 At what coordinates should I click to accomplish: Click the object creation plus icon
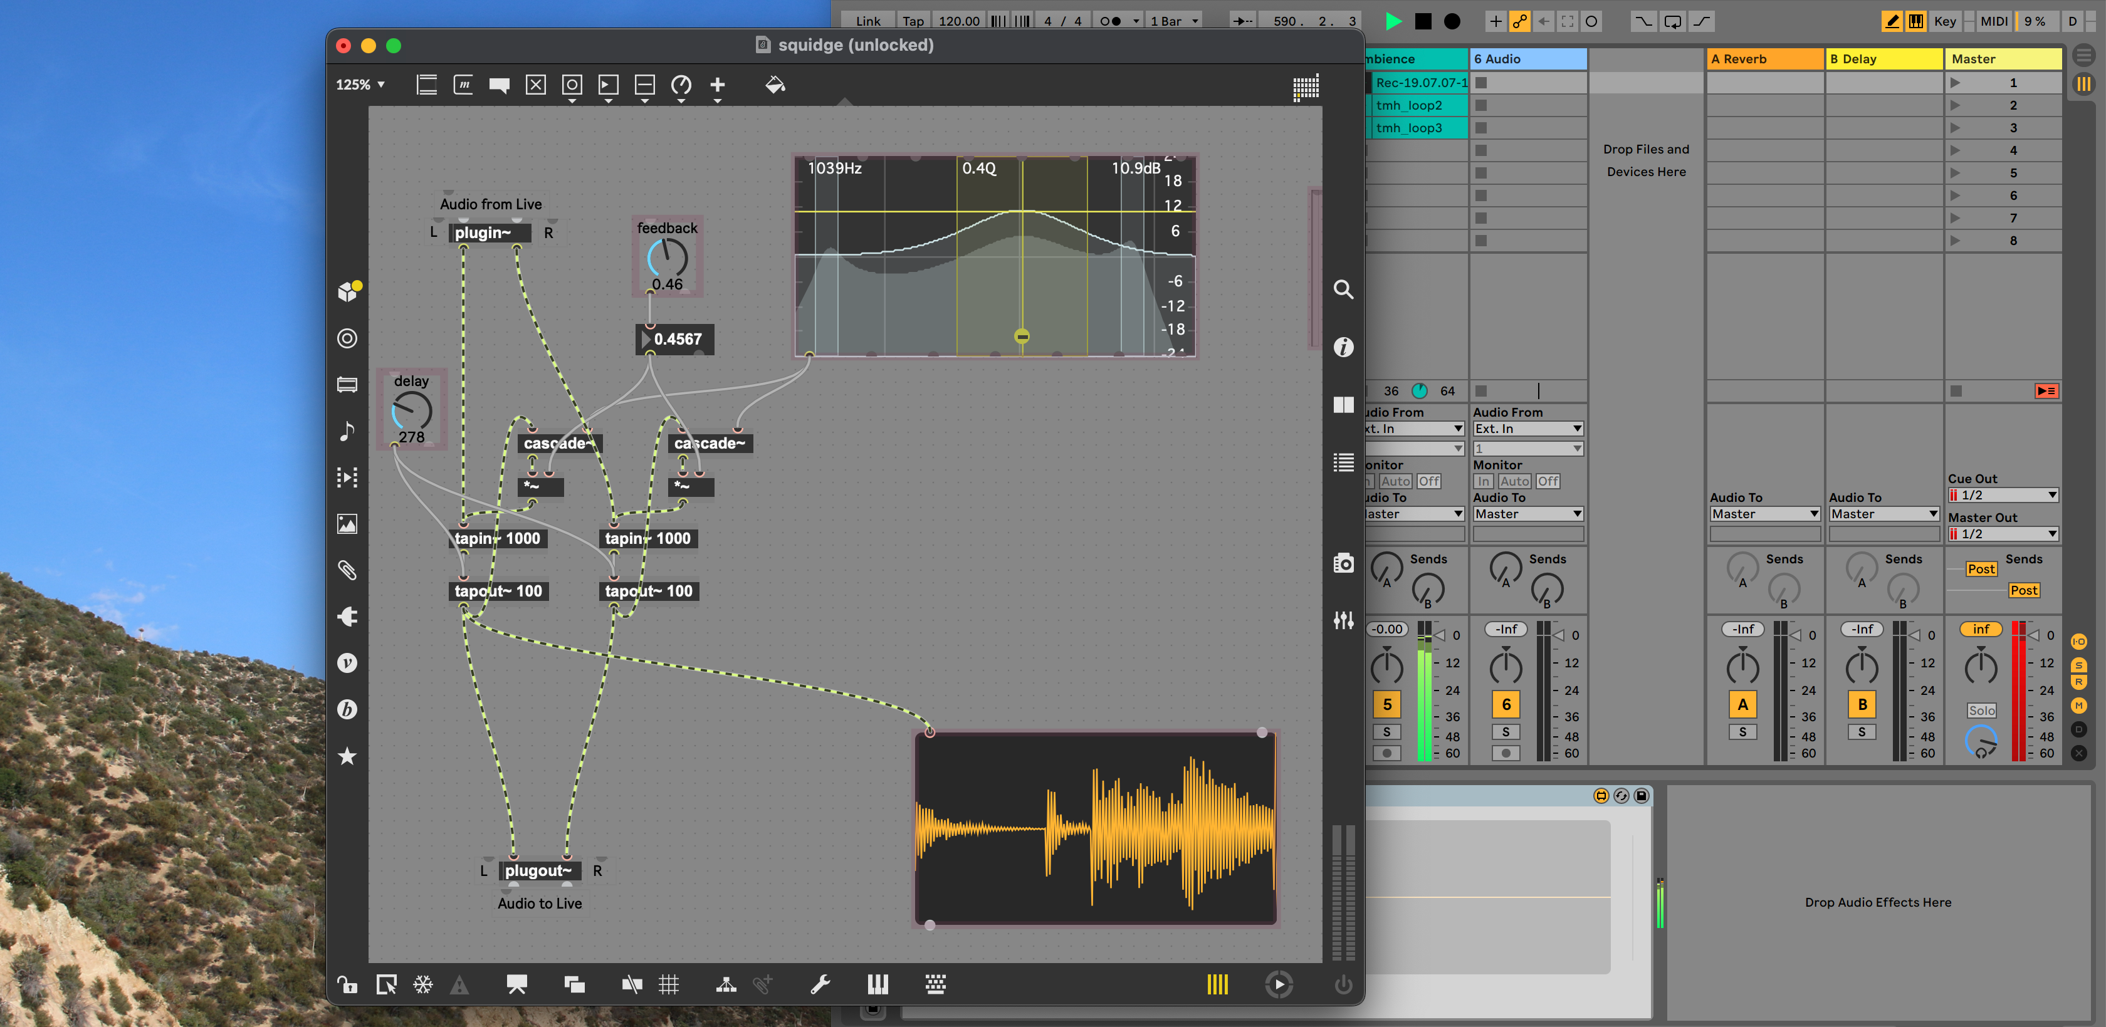(718, 85)
